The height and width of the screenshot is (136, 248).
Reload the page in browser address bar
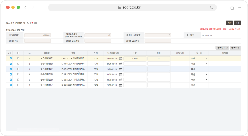(212, 7)
